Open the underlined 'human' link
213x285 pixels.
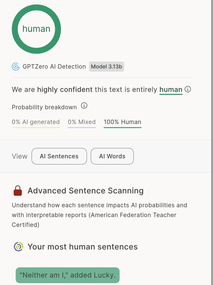click(x=171, y=89)
